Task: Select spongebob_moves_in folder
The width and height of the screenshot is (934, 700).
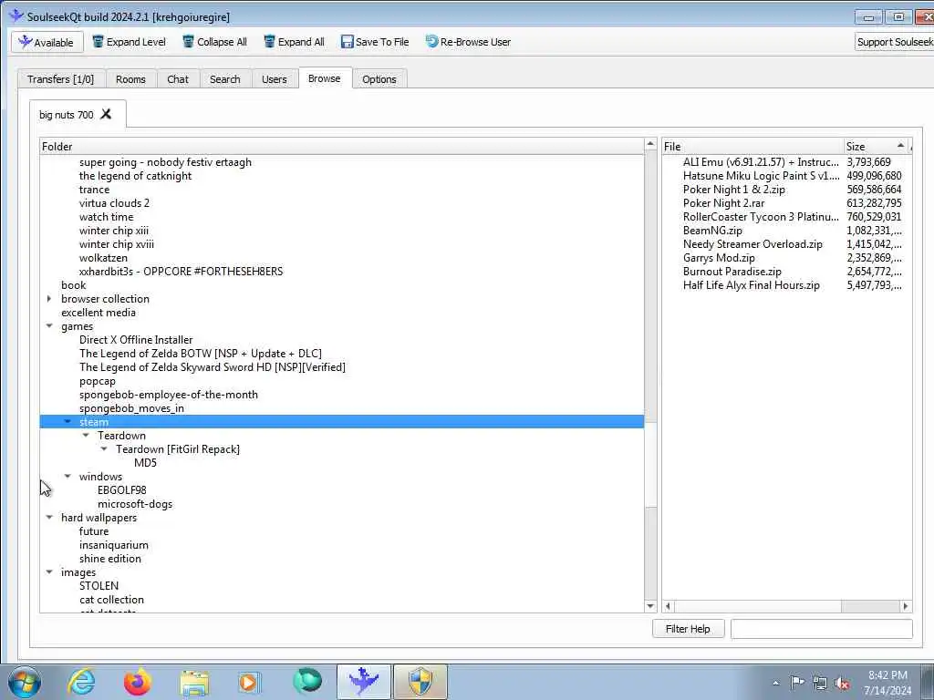Action: point(131,408)
